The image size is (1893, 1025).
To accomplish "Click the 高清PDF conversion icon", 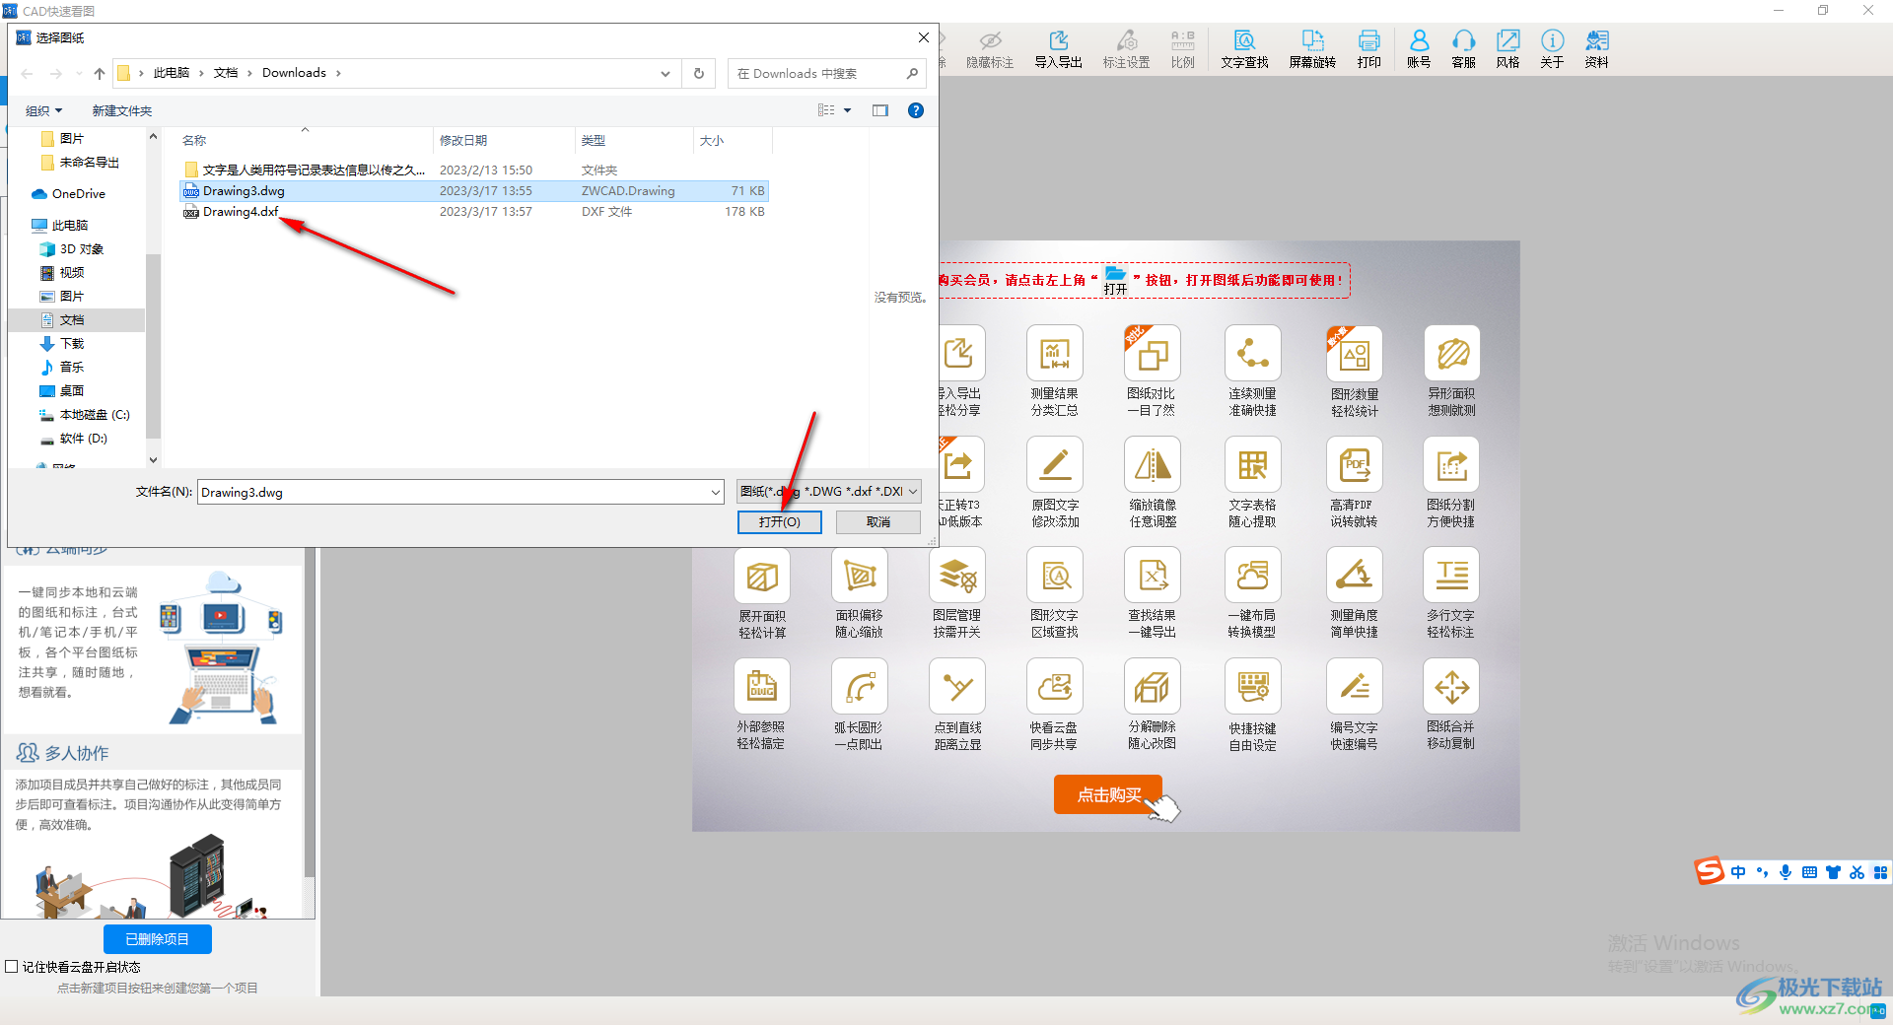I will (x=1355, y=464).
